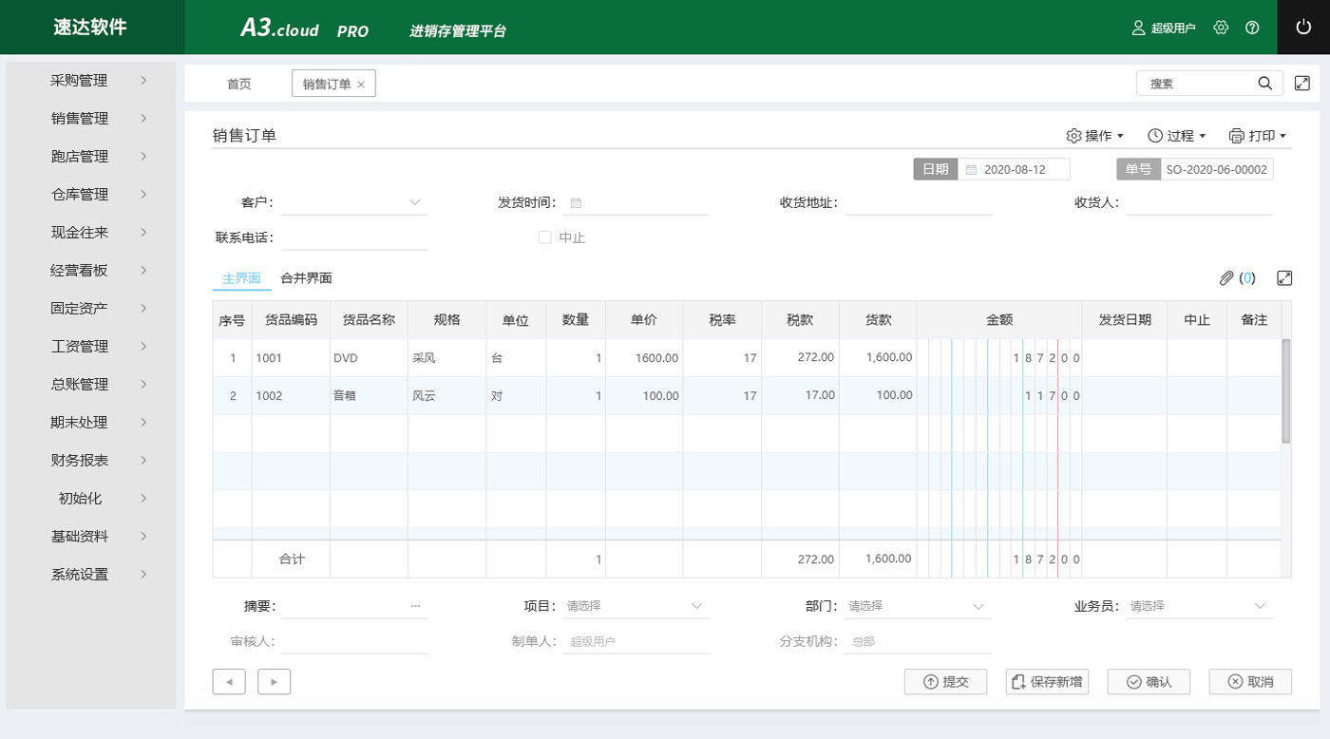Click the 税率 column header
Screen dimensions: 1330x739
(722, 320)
